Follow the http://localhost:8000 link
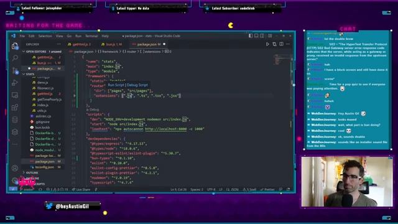This screenshot has width=398, height=224. (x=166, y=129)
